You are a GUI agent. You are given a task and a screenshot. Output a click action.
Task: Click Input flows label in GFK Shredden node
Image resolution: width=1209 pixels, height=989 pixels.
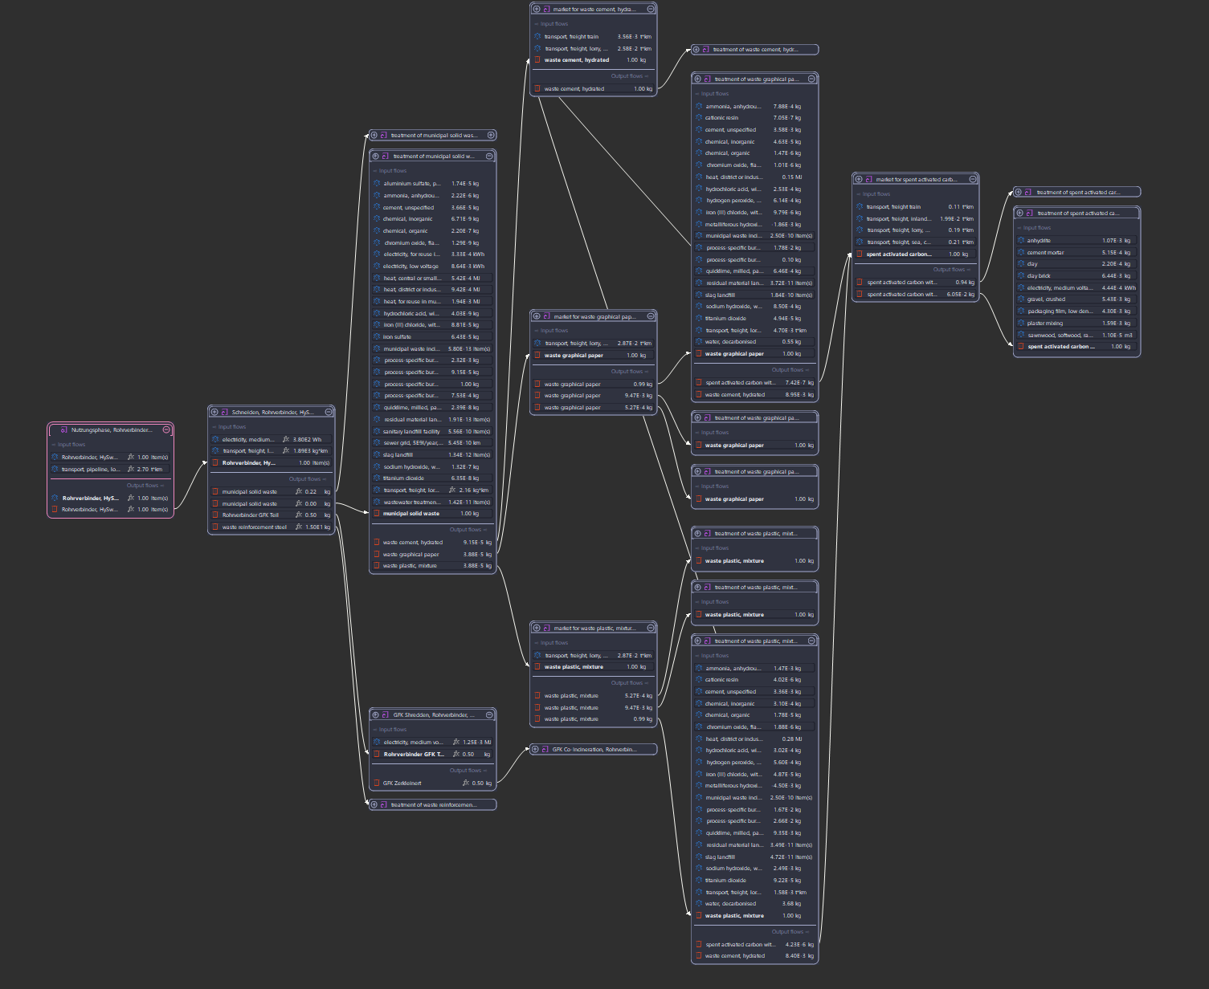(x=392, y=730)
